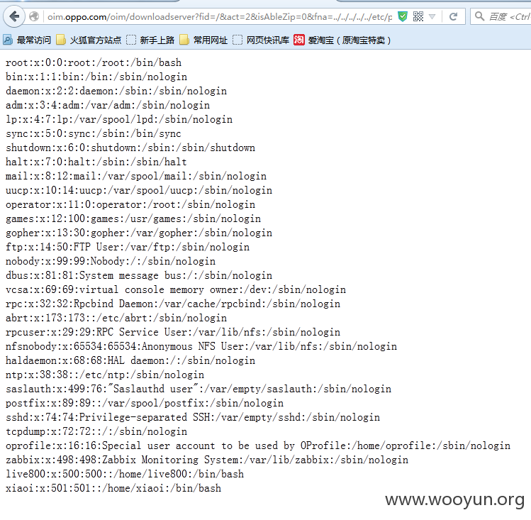The height and width of the screenshot is (520, 531).
Task: Click the line starting 'daemon:x:2:2'
Action: click(116, 91)
